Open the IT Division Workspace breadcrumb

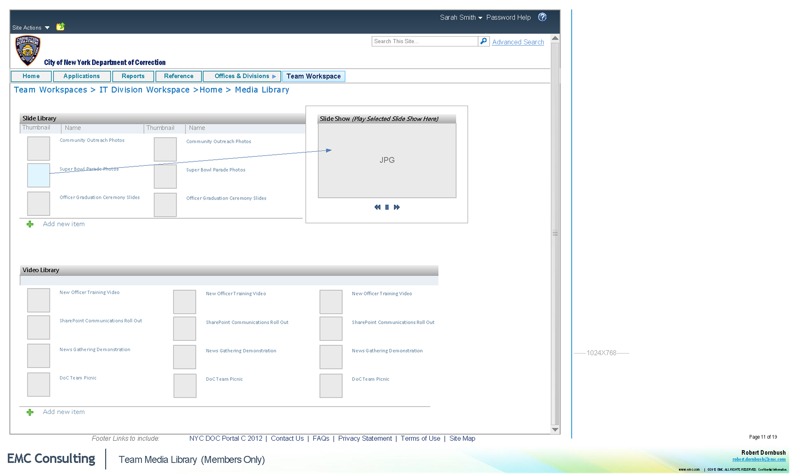[x=144, y=90]
